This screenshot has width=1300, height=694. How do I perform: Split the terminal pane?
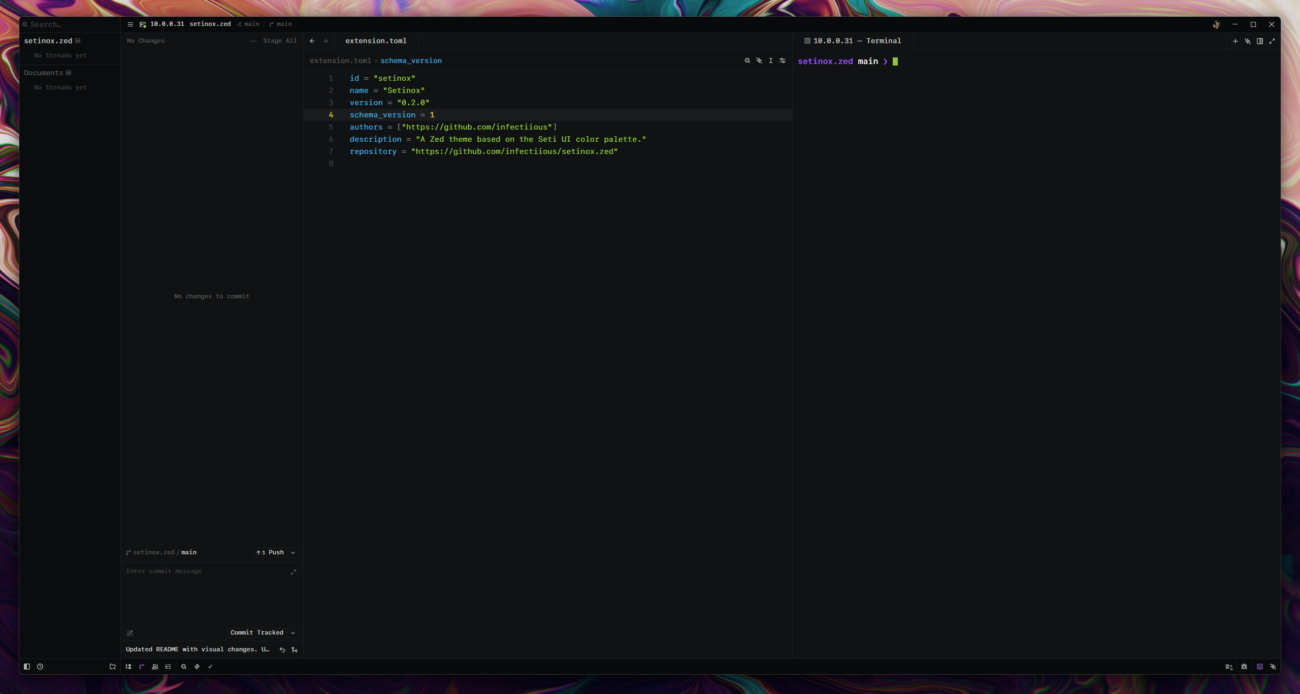pyautogui.click(x=1260, y=41)
